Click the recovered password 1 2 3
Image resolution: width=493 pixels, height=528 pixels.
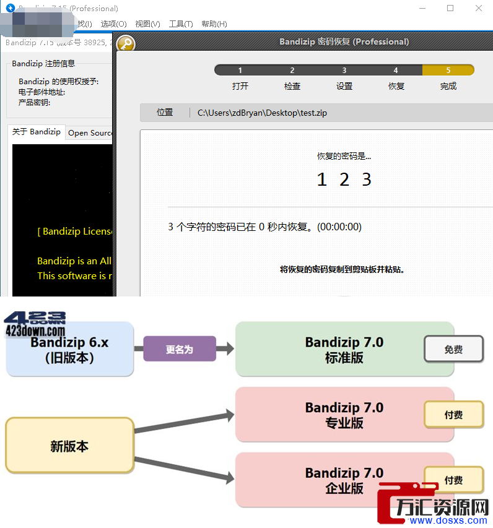pyautogui.click(x=344, y=180)
